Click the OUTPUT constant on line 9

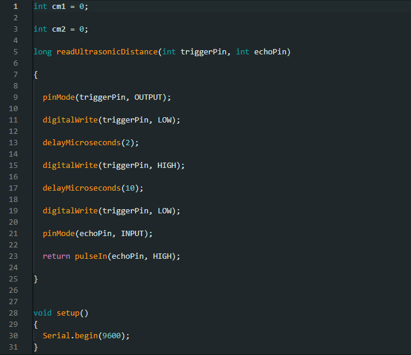148,97
